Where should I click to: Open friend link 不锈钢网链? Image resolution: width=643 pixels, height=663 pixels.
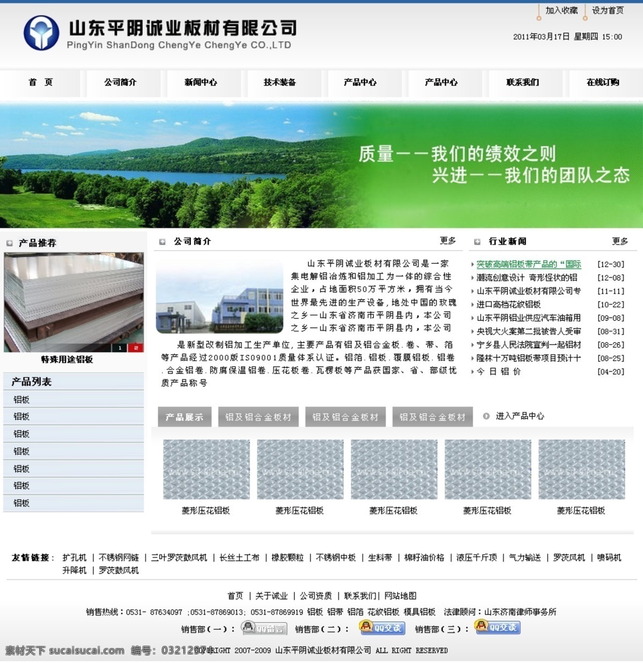(x=119, y=557)
